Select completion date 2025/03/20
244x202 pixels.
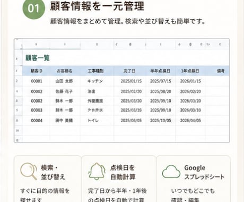point(131,101)
